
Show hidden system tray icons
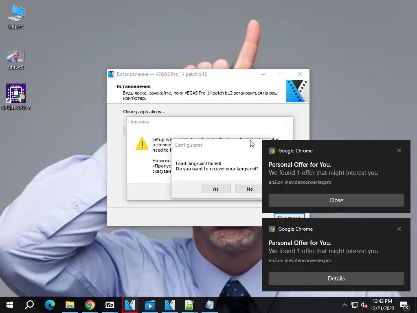[345, 305]
